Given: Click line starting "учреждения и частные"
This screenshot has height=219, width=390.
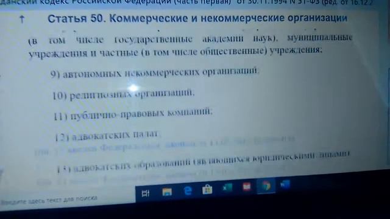Looking at the screenshot, I should click(x=175, y=52).
